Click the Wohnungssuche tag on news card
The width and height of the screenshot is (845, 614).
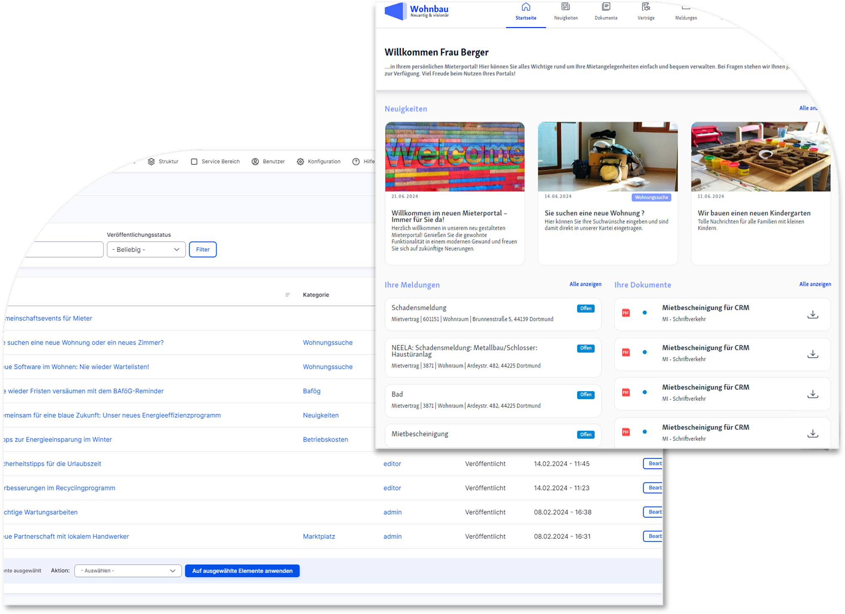[x=651, y=197]
